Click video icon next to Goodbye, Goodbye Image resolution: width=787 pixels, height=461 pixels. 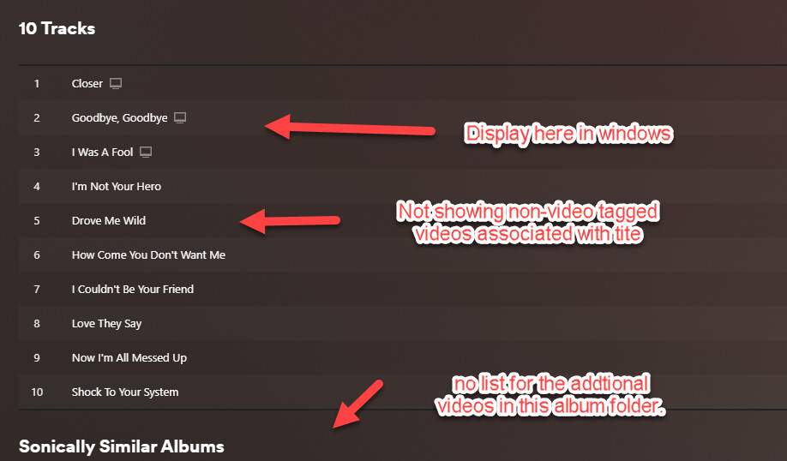point(180,117)
